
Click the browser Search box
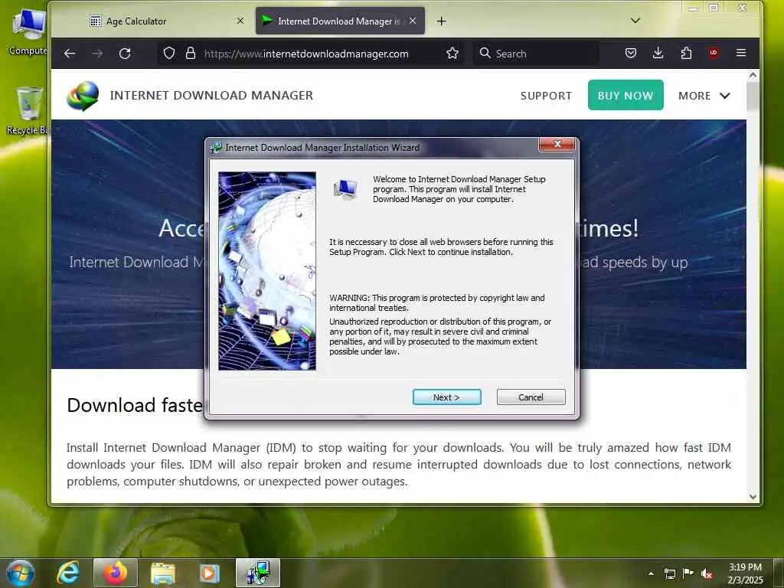tap(536, 54)
